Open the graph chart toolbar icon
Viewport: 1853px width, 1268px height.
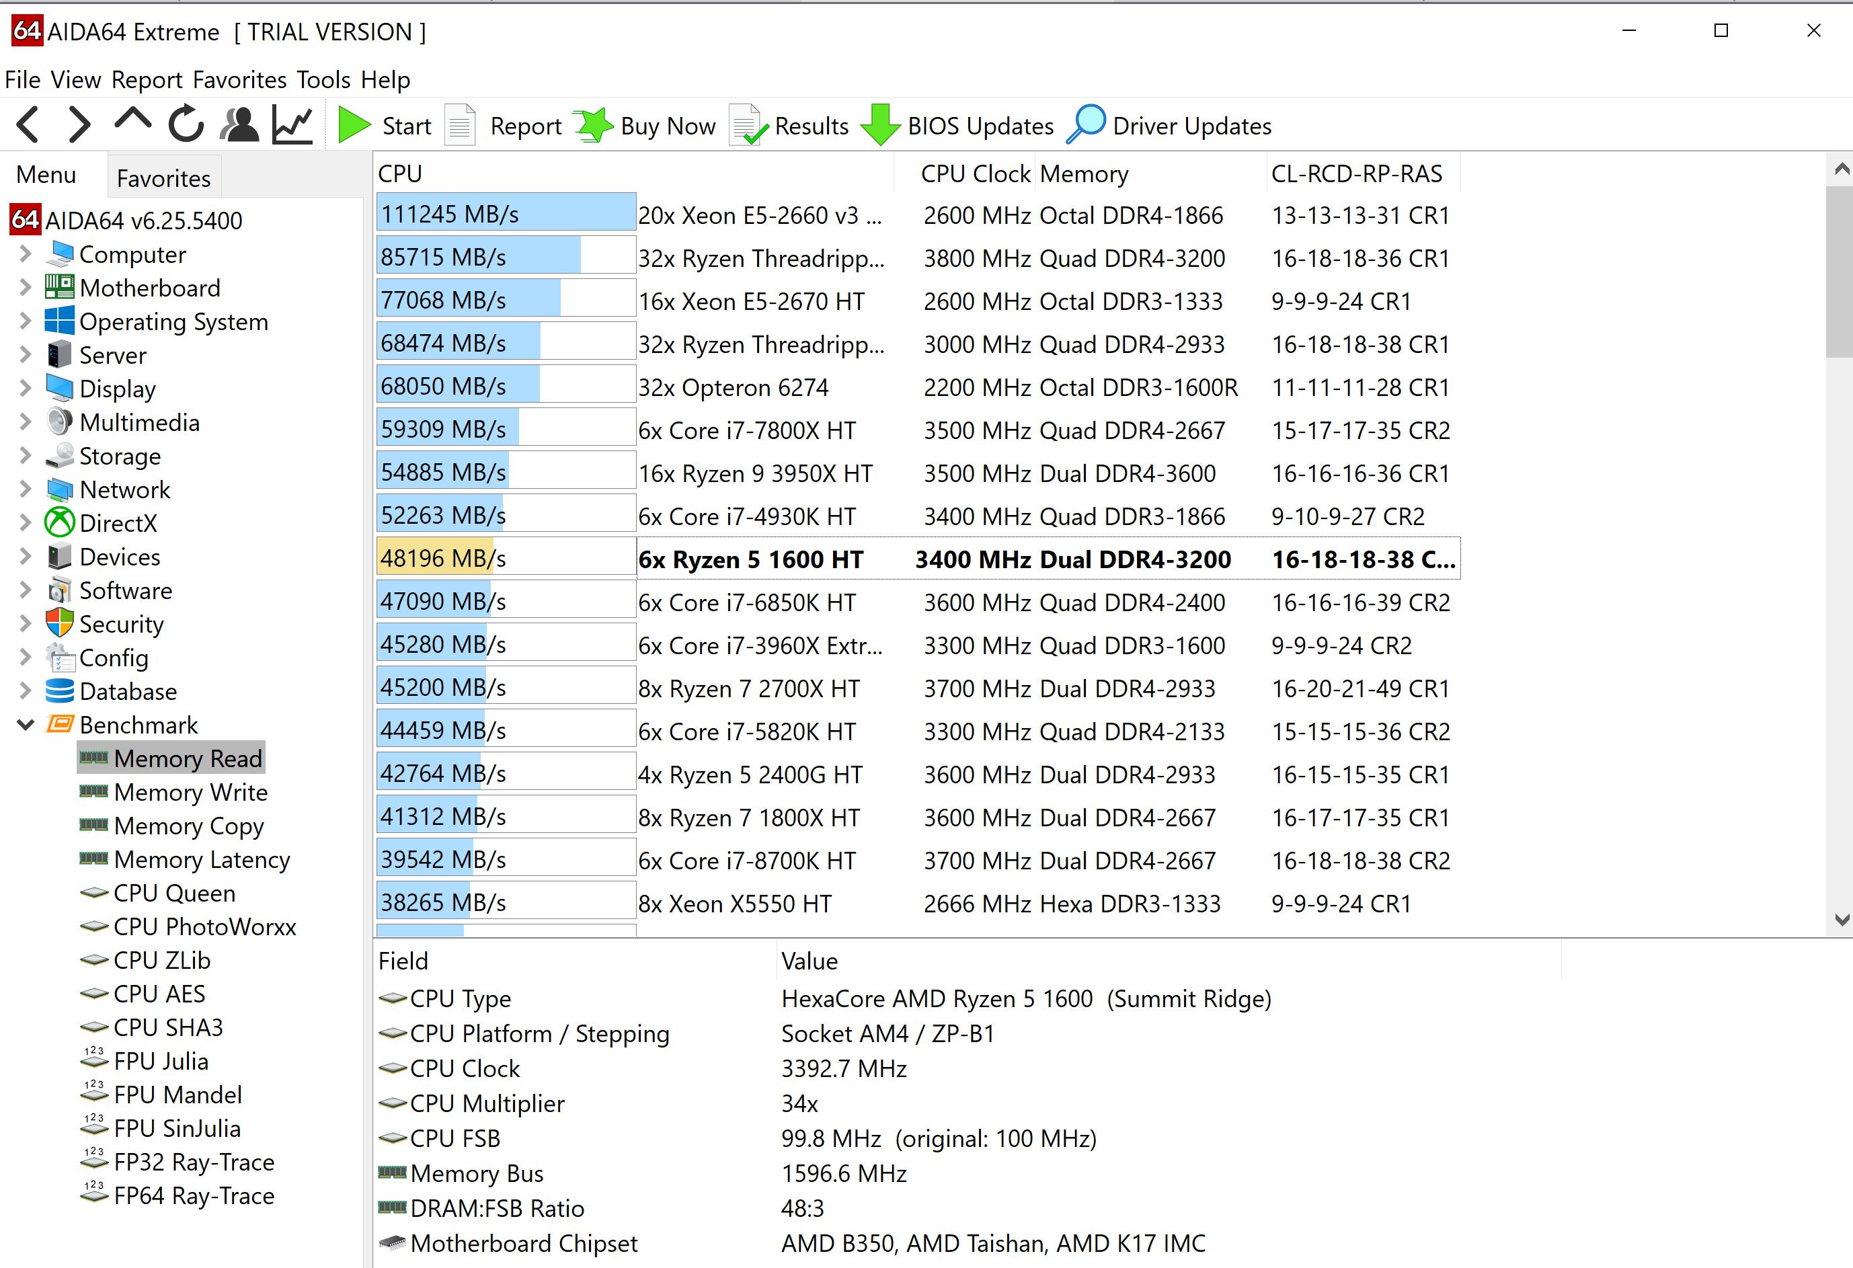pos(292,125)
